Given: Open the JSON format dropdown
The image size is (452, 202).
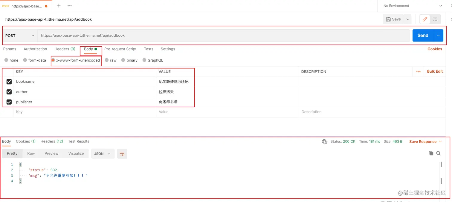Looking at the screenshot, I should point(103,154).
